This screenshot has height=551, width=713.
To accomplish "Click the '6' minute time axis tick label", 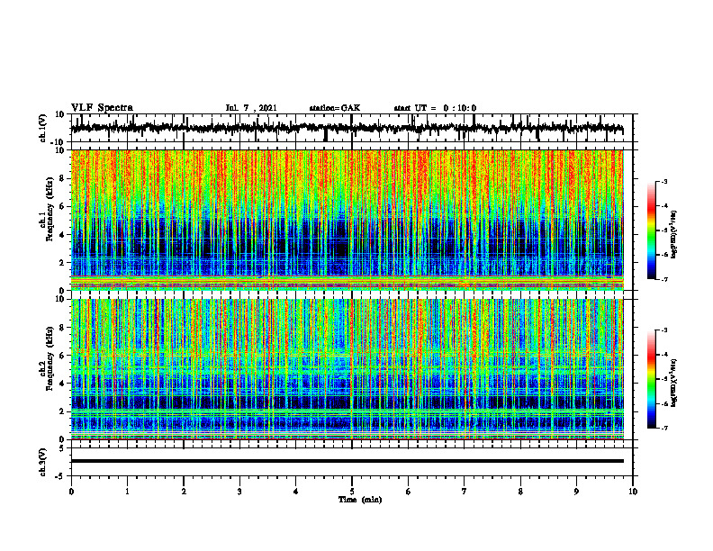I will pyautogui.click(x=408, y=492).
